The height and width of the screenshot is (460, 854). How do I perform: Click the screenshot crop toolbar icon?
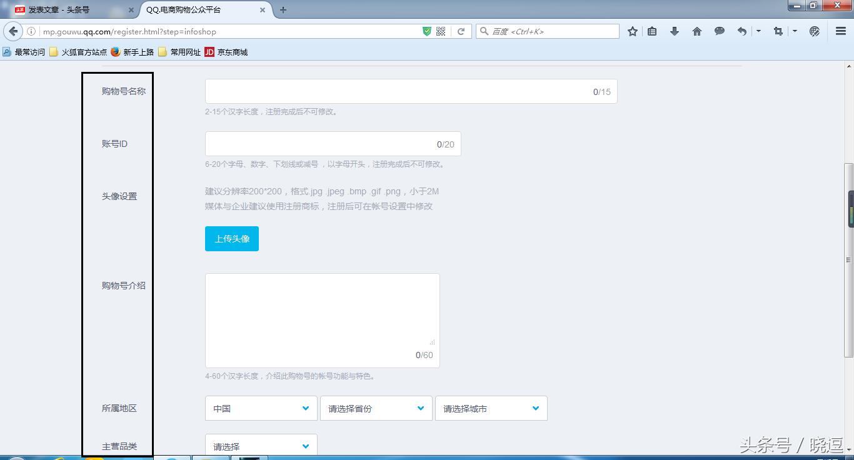point(778,31)
